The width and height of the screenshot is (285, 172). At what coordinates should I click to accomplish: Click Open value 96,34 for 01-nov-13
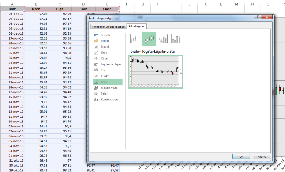(36, 156)
